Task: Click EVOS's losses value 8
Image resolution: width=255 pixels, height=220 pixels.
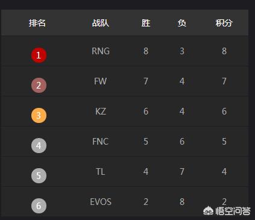Action: click(x=182, y=202)
